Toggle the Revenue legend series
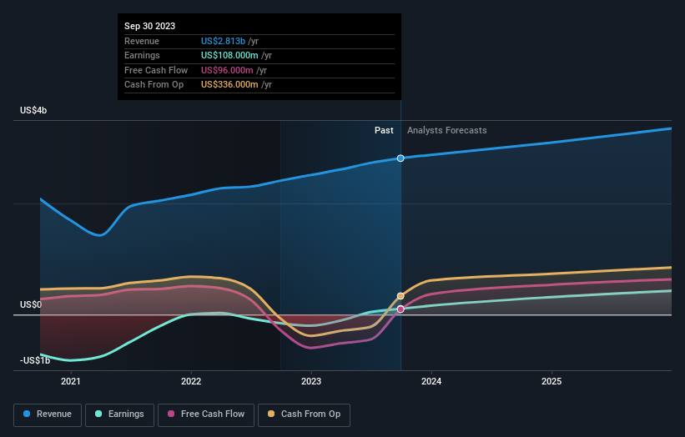 pyautogui.click(x=48, y=414)
